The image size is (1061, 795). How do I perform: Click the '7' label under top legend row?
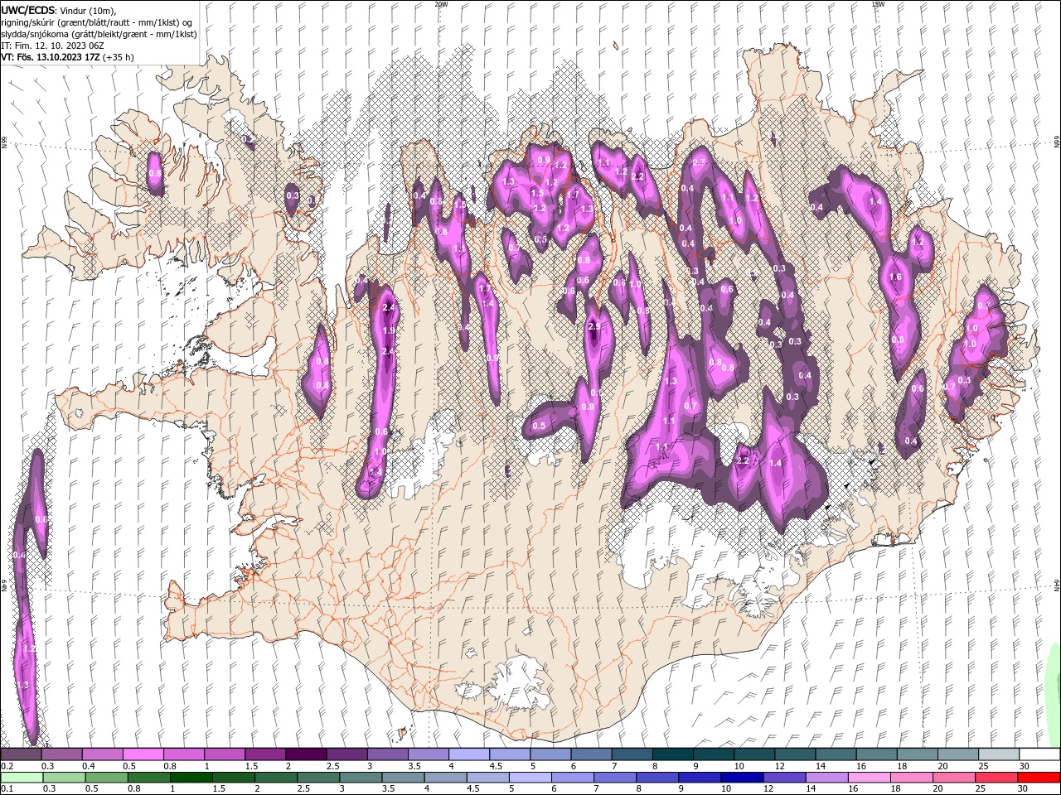coord(613,766)
